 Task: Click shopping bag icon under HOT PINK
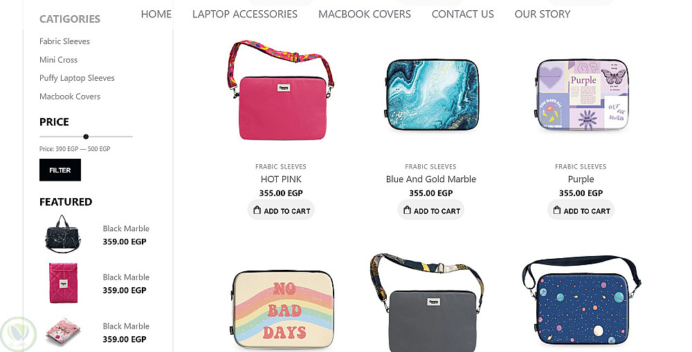257,211
